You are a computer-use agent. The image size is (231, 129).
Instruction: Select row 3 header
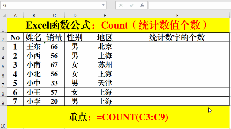click(4, 46)
